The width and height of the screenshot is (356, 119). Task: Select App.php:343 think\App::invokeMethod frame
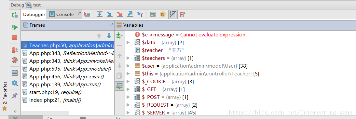click(x=67, y=61)
